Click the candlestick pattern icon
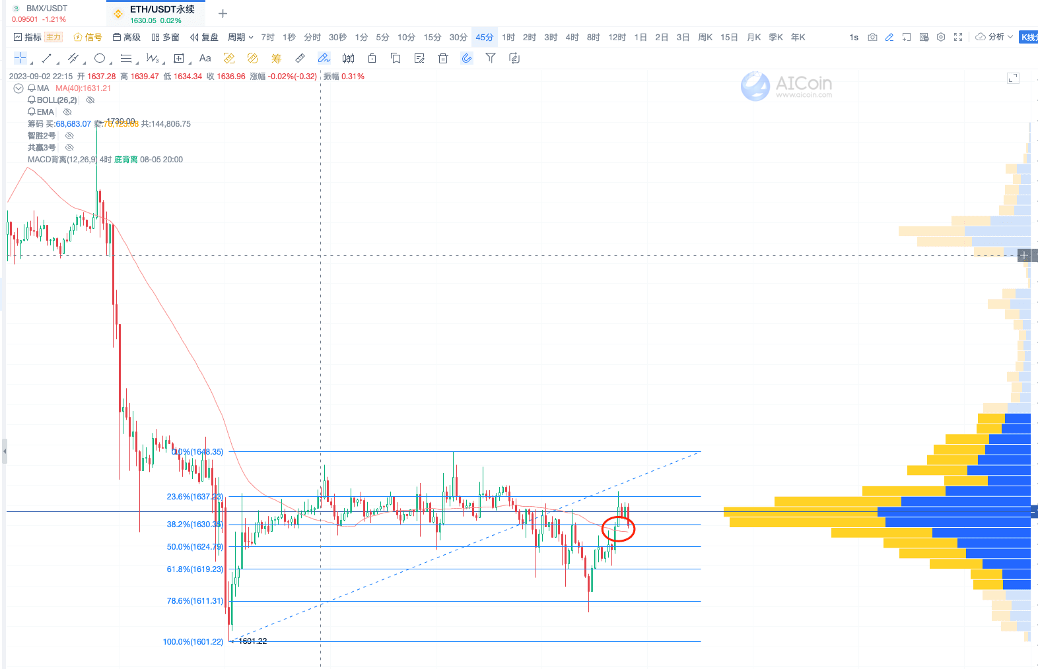The width and height of the screenshot is (1038, 669). (x=348, y=58)
